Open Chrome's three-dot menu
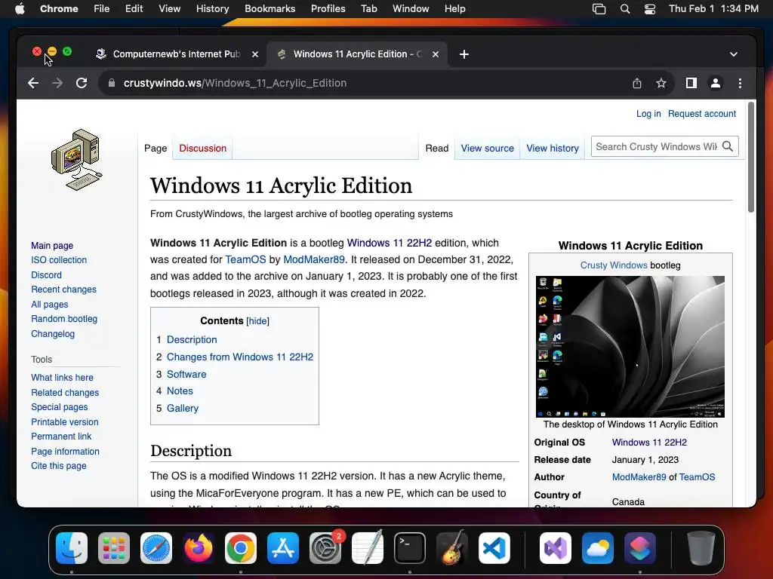Viewport: 773px width, 579px height. click(740, 83)
